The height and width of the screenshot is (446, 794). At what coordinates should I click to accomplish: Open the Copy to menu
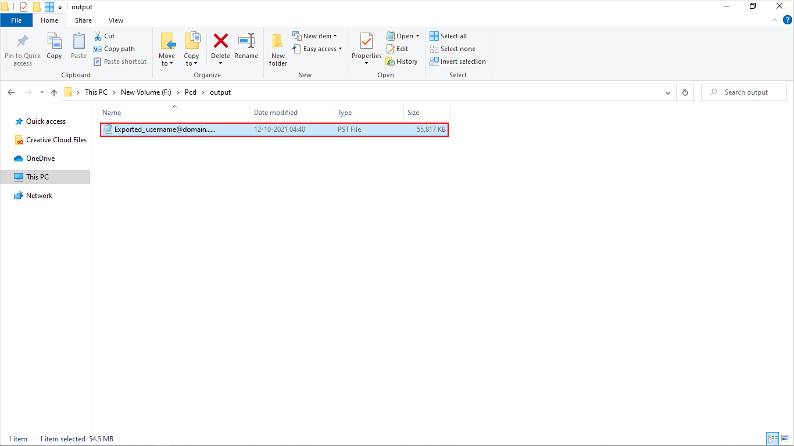tap(191, 49)
